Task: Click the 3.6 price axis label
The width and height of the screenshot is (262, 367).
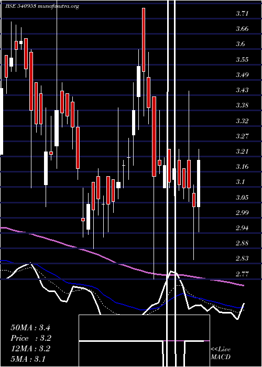Action: point(241,44)
